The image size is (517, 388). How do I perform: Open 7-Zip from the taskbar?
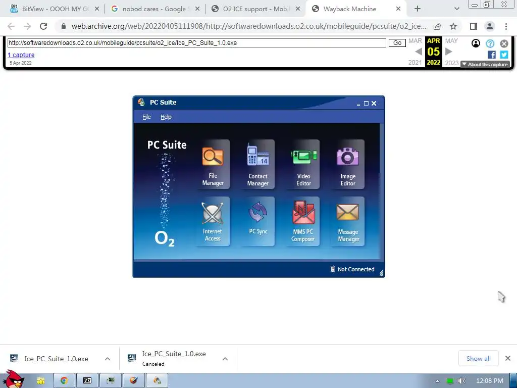[87, 380]
